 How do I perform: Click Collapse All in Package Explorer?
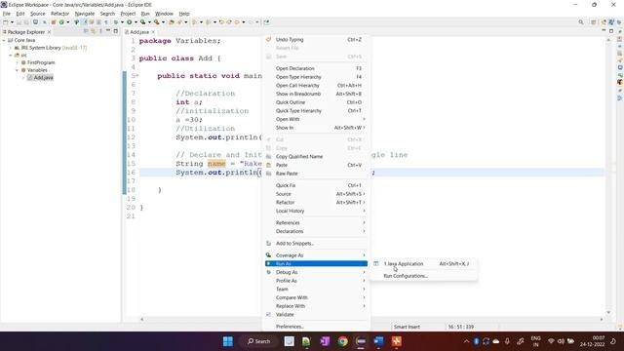click(86, 31)
